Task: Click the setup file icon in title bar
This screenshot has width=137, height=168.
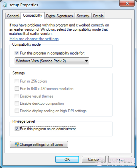Action: pyautogui.click(x=5, y=5)
